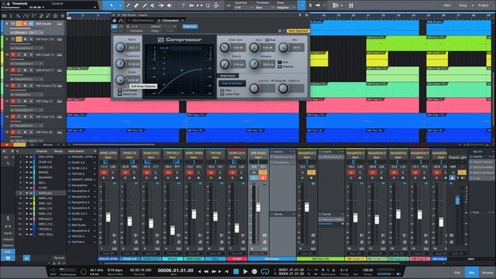
Task: Click the Add Track plus icon
Action: [62, 15]
